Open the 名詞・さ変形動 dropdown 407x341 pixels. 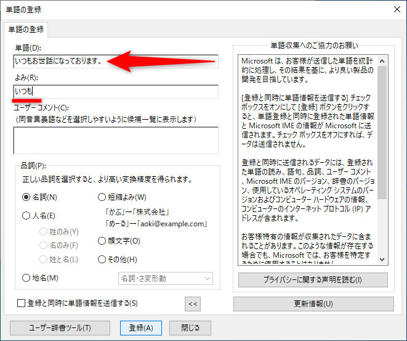(x=166, y=279)
